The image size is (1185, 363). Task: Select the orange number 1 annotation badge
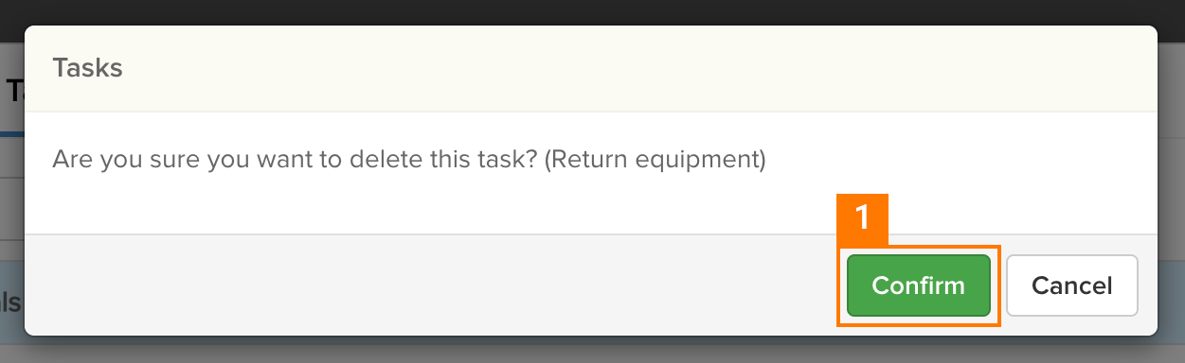(862, 218)
